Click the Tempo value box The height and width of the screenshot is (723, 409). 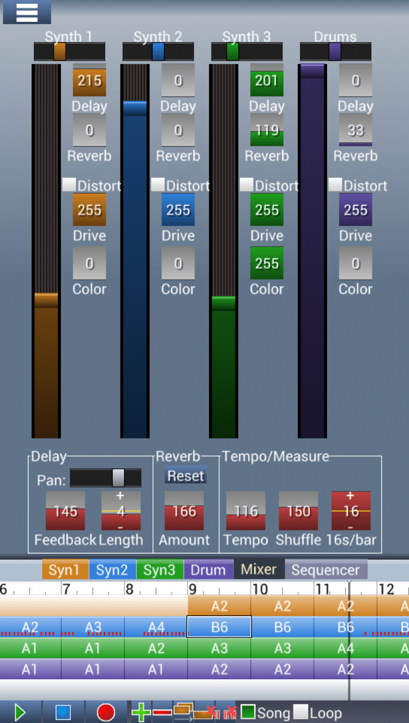tap(245, 511)
